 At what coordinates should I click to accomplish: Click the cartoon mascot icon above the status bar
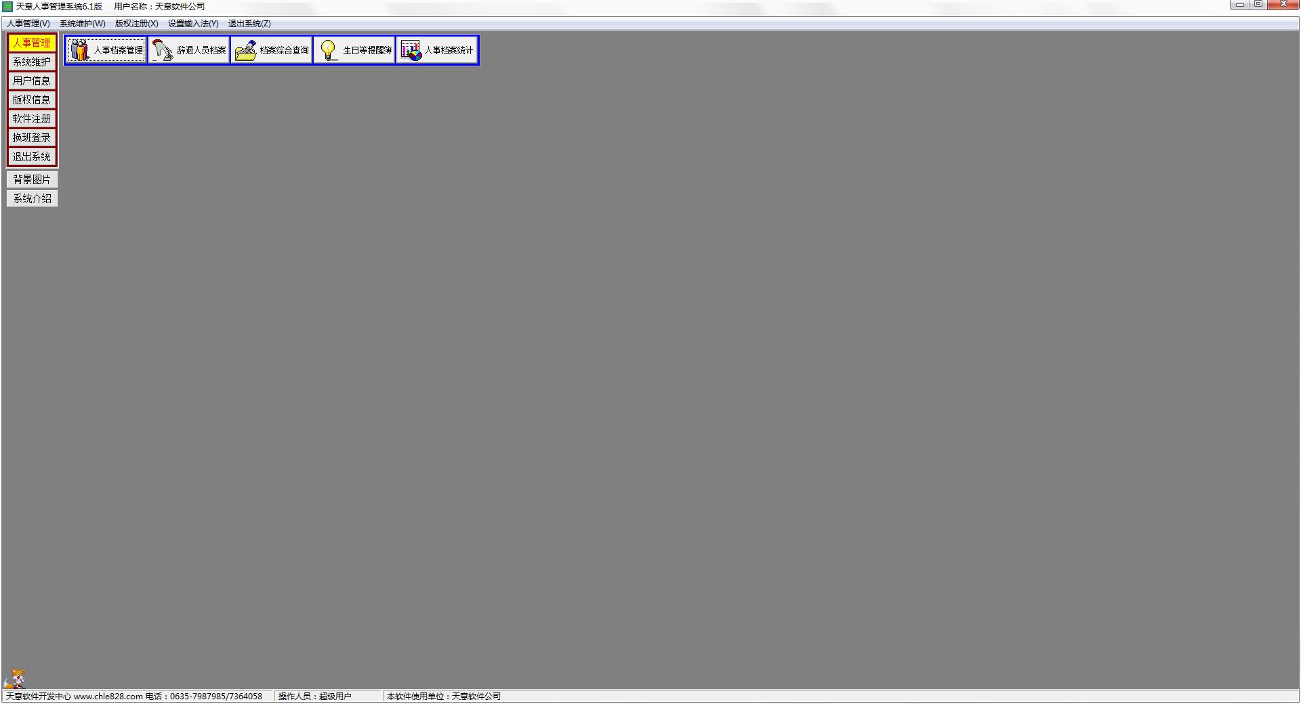tap(15, 678)
